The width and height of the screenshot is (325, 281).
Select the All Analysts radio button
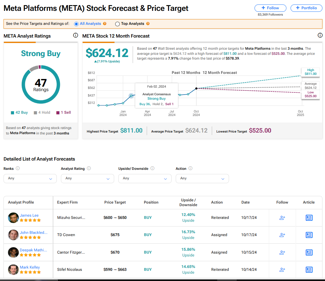click(x=76, y=24)
